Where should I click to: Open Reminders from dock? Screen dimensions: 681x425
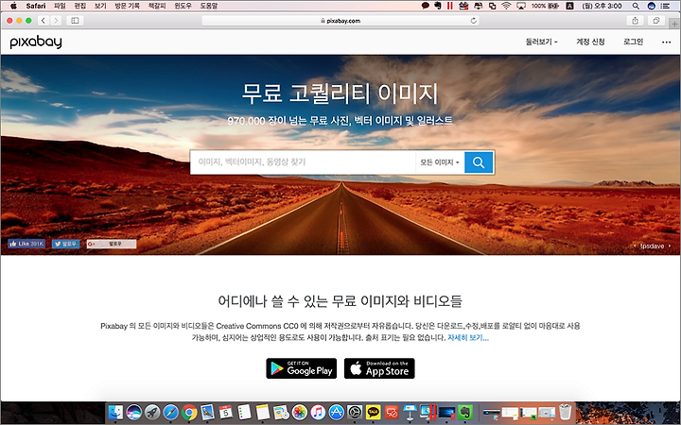[x=244, y=412]
